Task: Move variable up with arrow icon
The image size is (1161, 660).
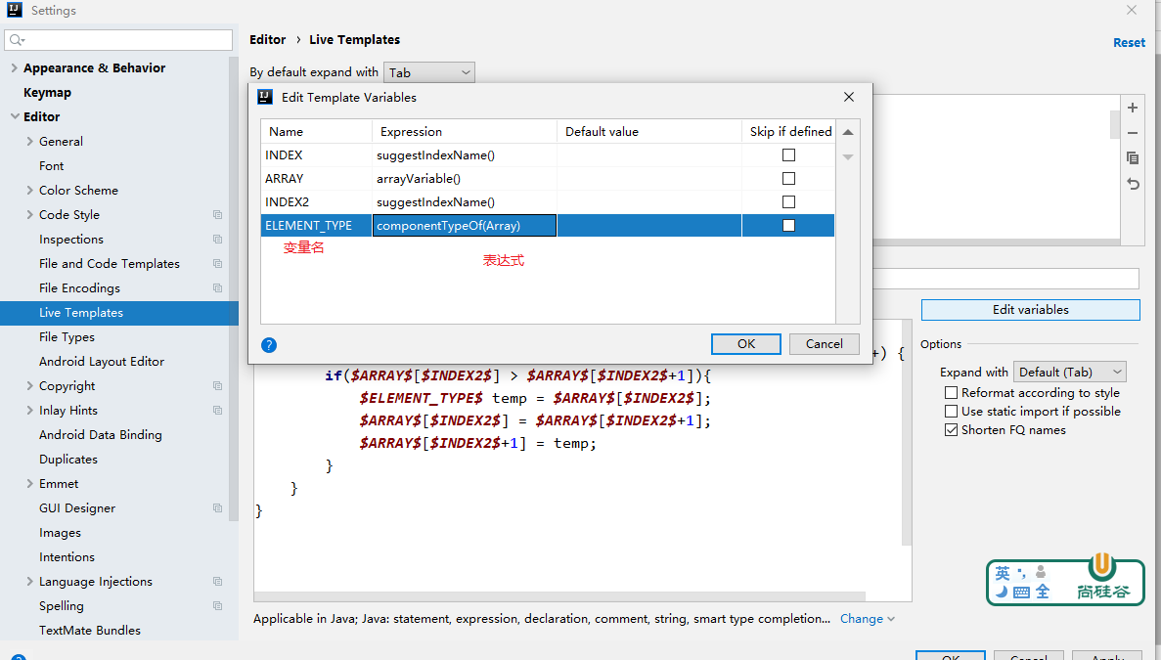Action: coord(848,132)
